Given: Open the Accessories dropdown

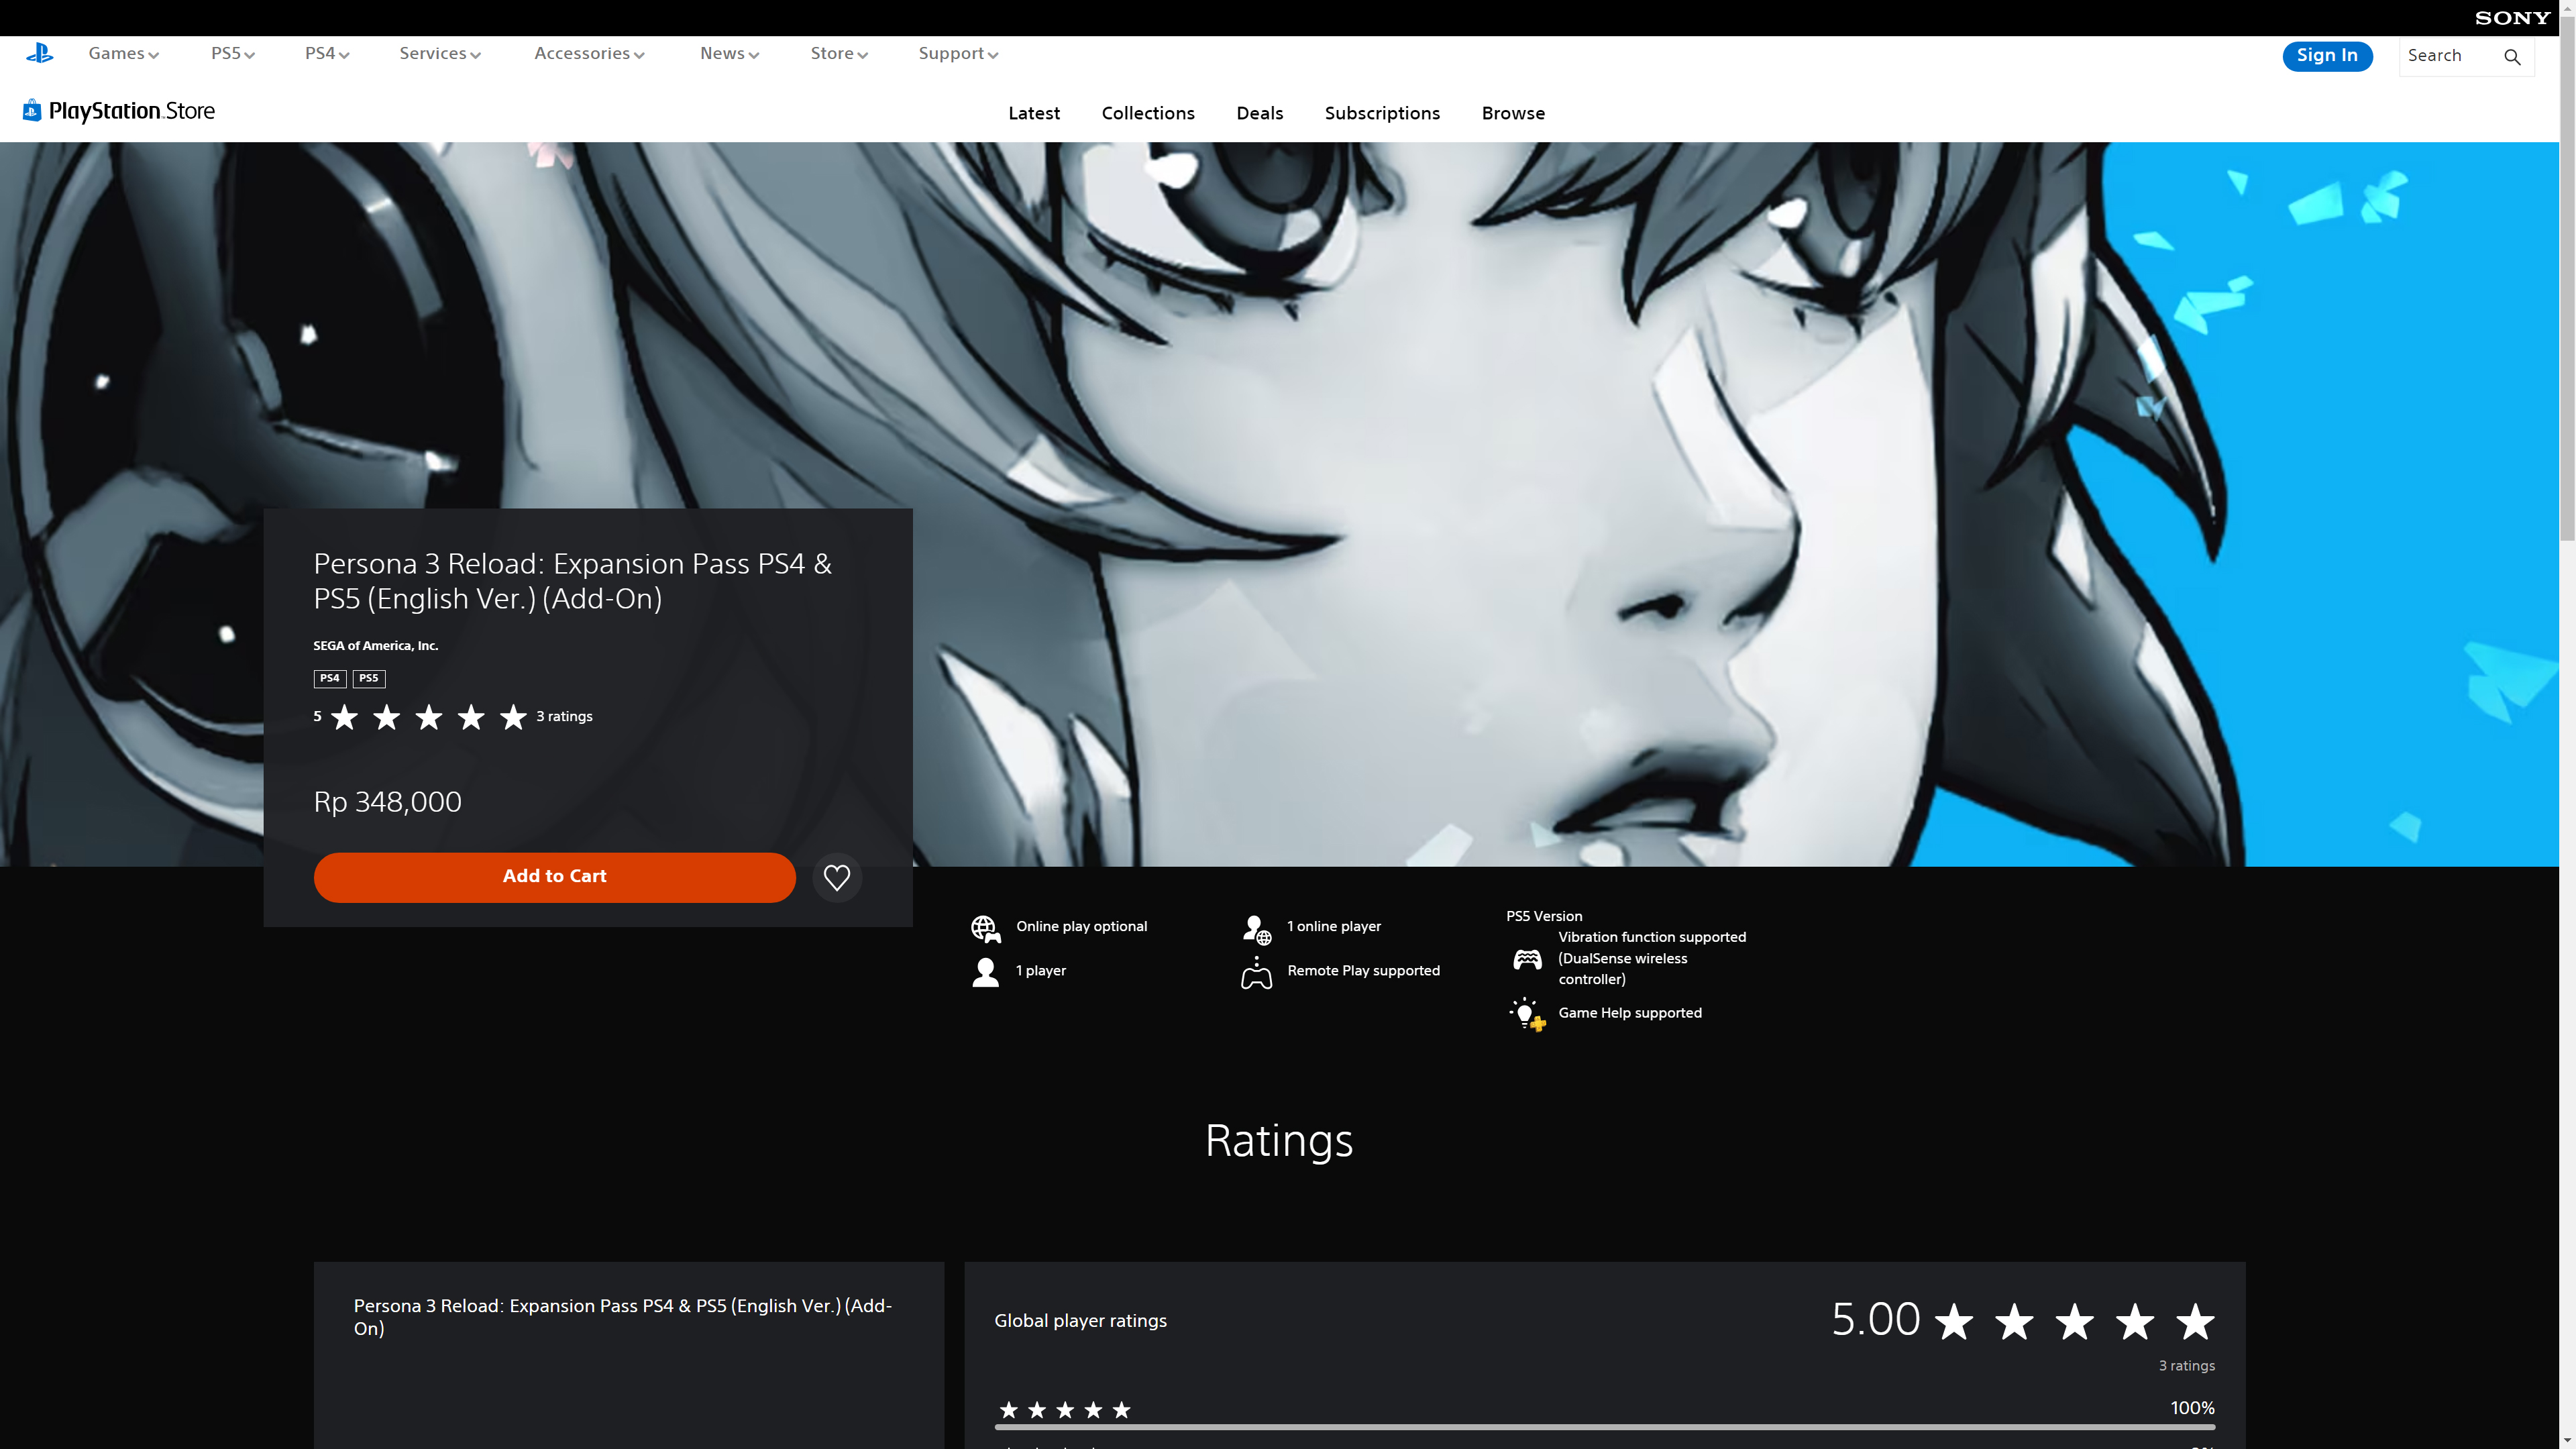Looking at the screenshot, I should pyautogui.click(x=589, y=54).
